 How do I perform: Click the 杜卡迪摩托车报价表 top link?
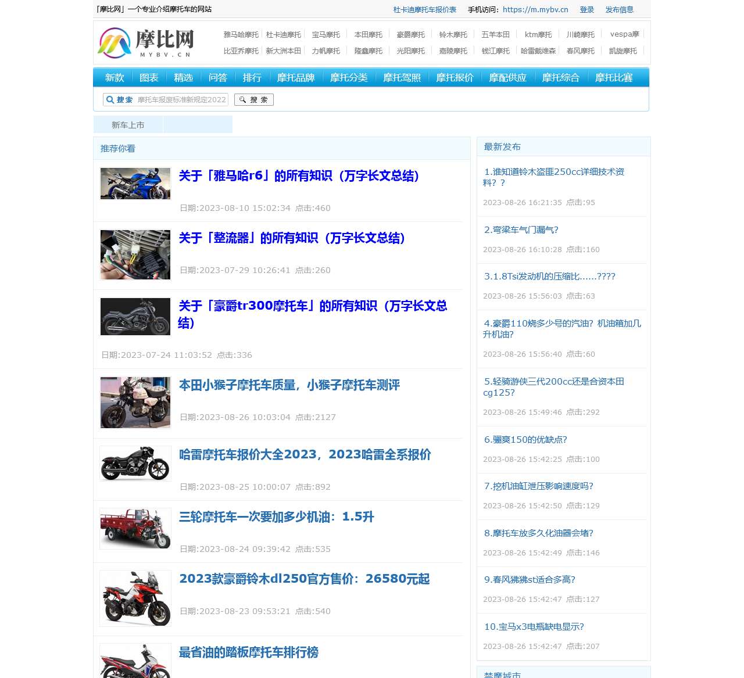(425, 10)
